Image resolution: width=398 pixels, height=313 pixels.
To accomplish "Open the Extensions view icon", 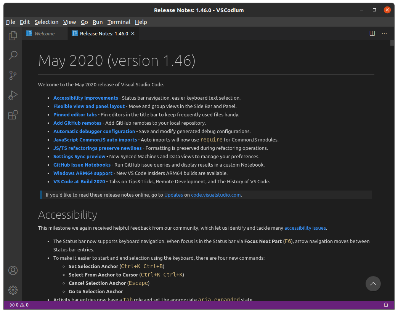I will click(13, 115).
